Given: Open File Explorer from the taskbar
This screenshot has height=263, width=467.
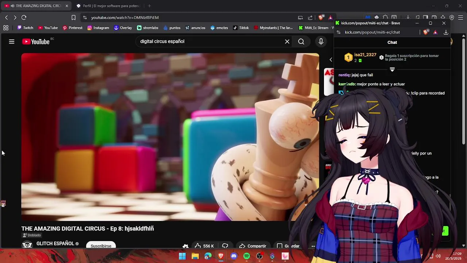Looking at the screenshot, I should point(195,256).
